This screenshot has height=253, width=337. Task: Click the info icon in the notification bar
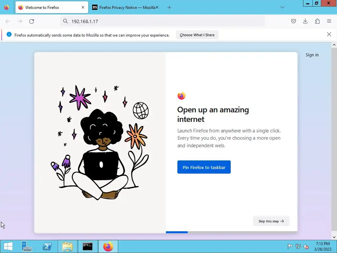coord(9,34)
